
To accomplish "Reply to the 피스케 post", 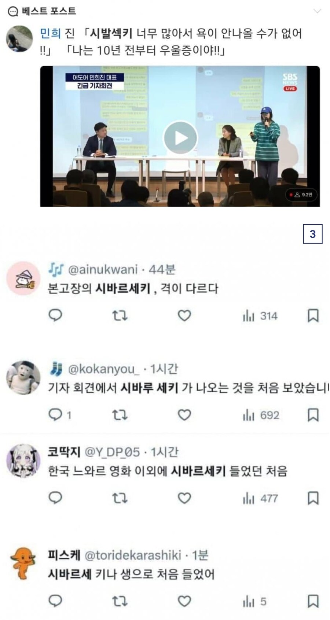I will [55, 601].
